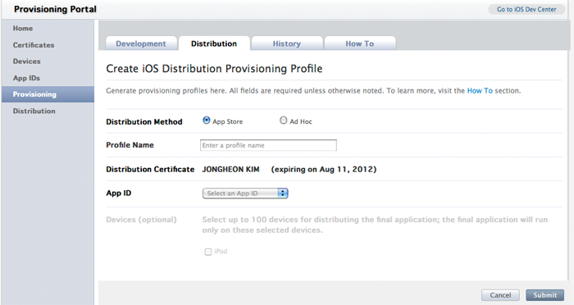Click the expiring on Aug 11, 2012 text

pyautogui.click(x=324, y=170)
